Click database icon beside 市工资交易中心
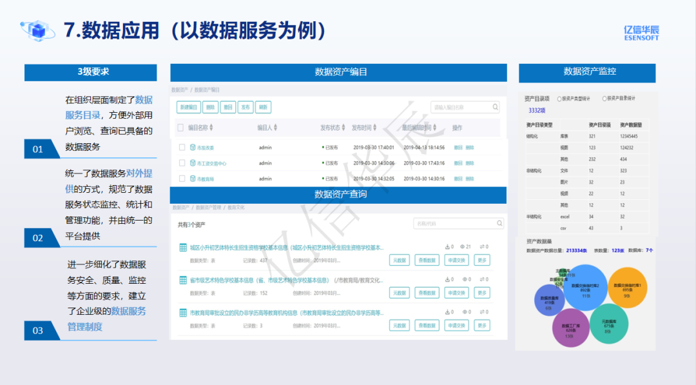The height and width of the screenshot is (385, 696). (191, 163)
